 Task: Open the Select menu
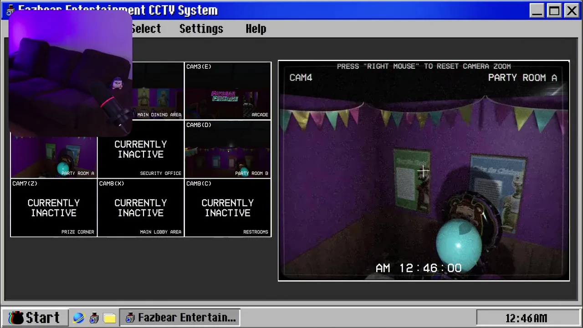[146, 29]
